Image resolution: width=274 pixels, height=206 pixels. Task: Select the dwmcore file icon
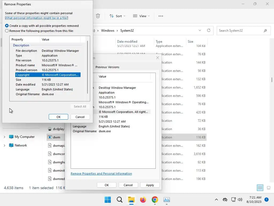(50, 154)
